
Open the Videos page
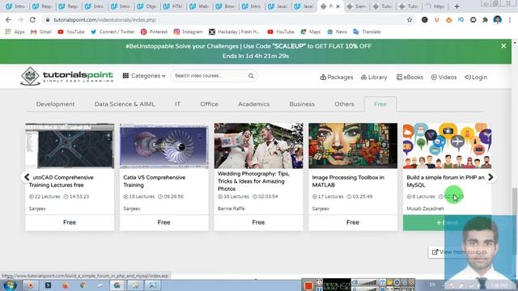444,78
